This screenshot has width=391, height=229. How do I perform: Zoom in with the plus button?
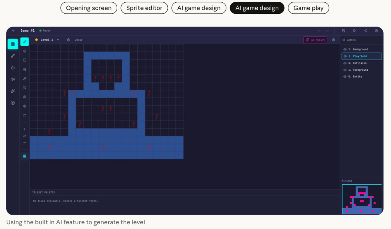click(x=25, y=129)
